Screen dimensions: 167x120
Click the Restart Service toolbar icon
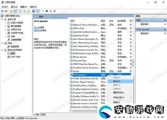55,11
